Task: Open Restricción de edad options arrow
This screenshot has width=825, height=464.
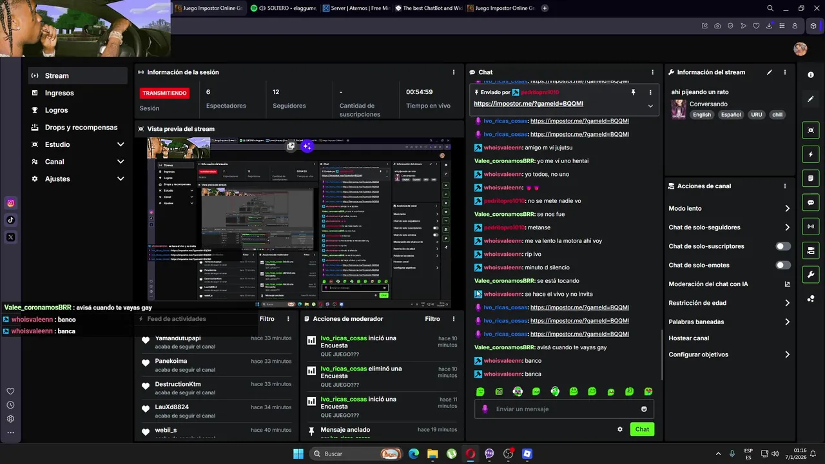Action: pyautogui.click(x=787, y=303)
